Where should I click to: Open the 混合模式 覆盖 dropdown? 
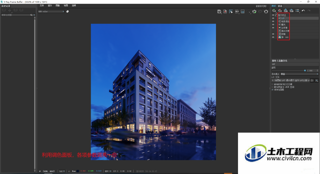tap(299, 74)
